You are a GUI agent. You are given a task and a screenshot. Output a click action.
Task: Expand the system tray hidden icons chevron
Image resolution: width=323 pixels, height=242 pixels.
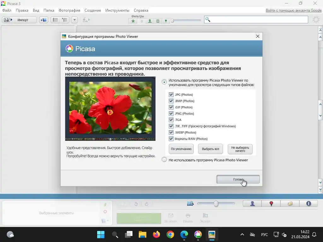242,234
